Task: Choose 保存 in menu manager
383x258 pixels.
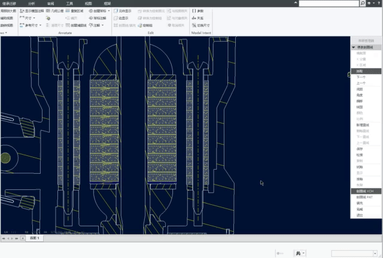Action: pos(366,149)
